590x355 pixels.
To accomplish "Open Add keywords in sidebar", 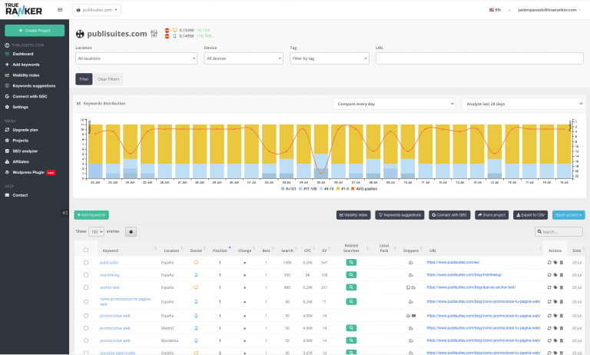I will click(x=25, y=65).
